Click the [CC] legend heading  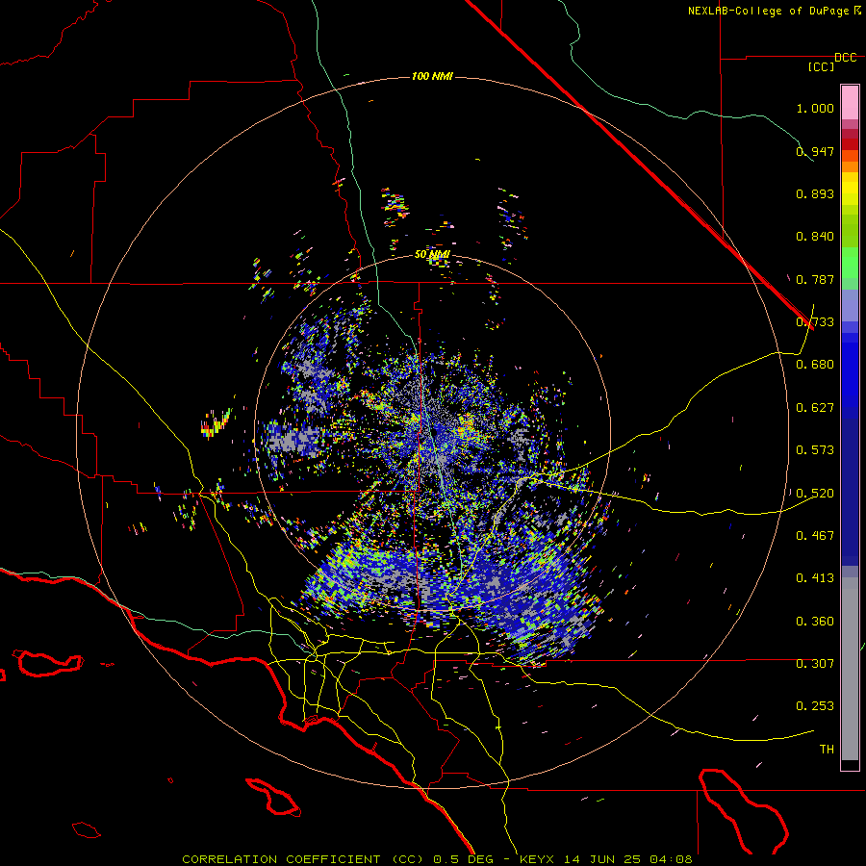click(x=822, y=66)
